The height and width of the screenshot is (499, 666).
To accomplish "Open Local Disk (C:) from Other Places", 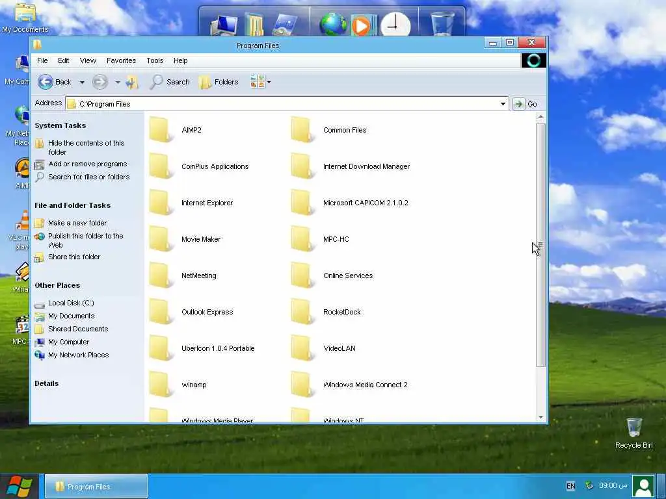I will pyautogui.click(x=71, y=303).
